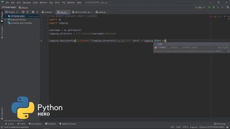
Task: Open the Edit menu
Action: [x=13, y=3]
